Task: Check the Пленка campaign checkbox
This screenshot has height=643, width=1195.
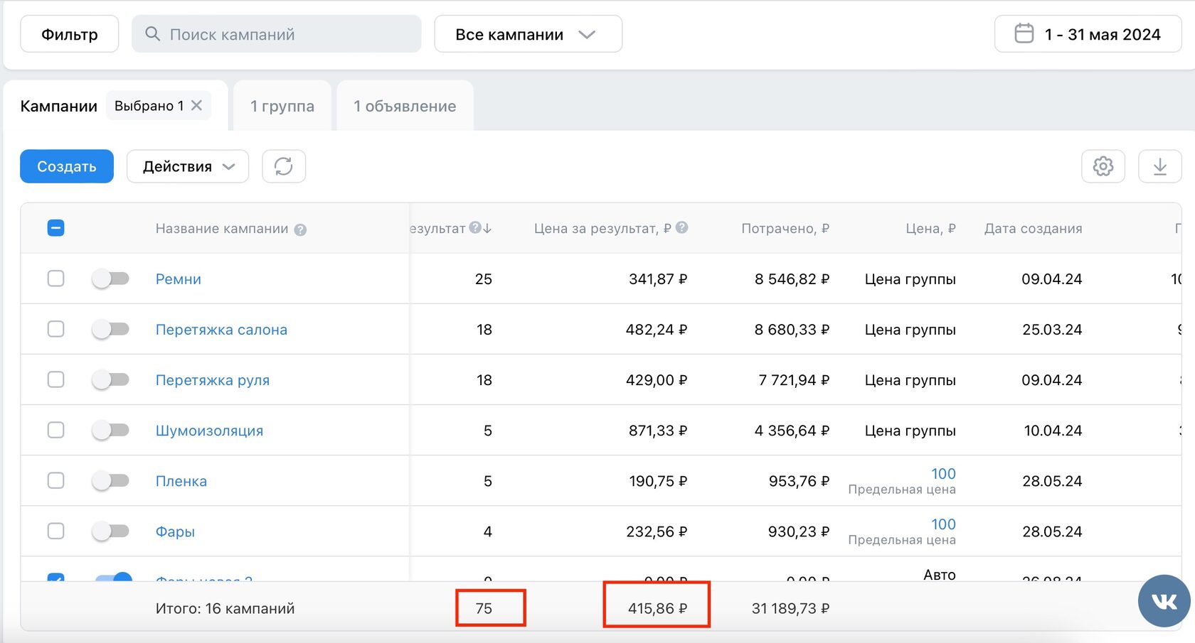Action: point(55,480)
